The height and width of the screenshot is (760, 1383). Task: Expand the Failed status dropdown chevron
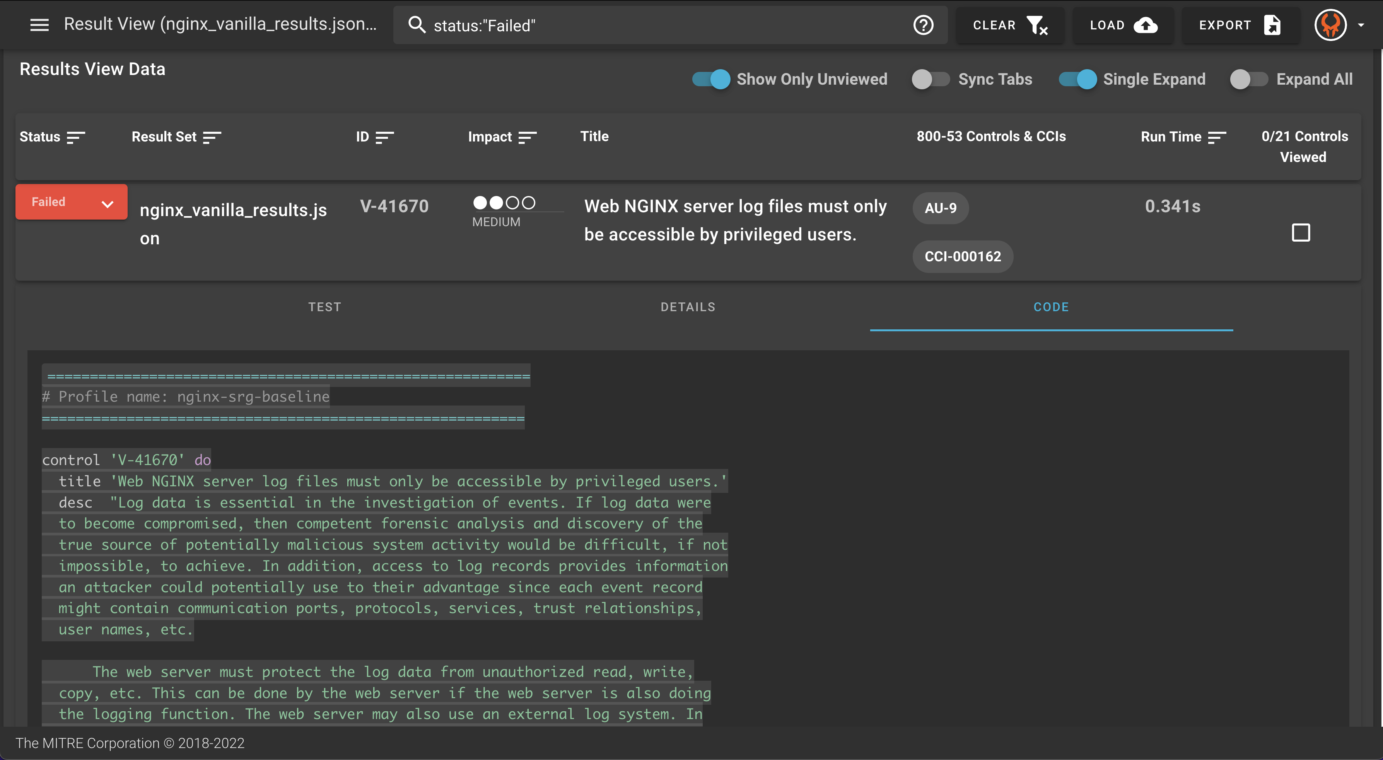(108, 204)
